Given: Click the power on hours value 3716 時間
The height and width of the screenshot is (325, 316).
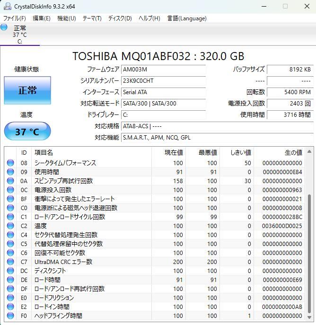Looking at the screenshot, I should (290, 115).
